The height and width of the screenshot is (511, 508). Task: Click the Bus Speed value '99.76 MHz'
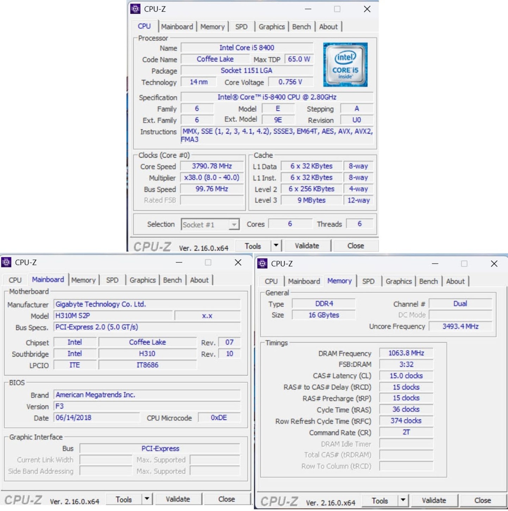click(x=212, y=189)
